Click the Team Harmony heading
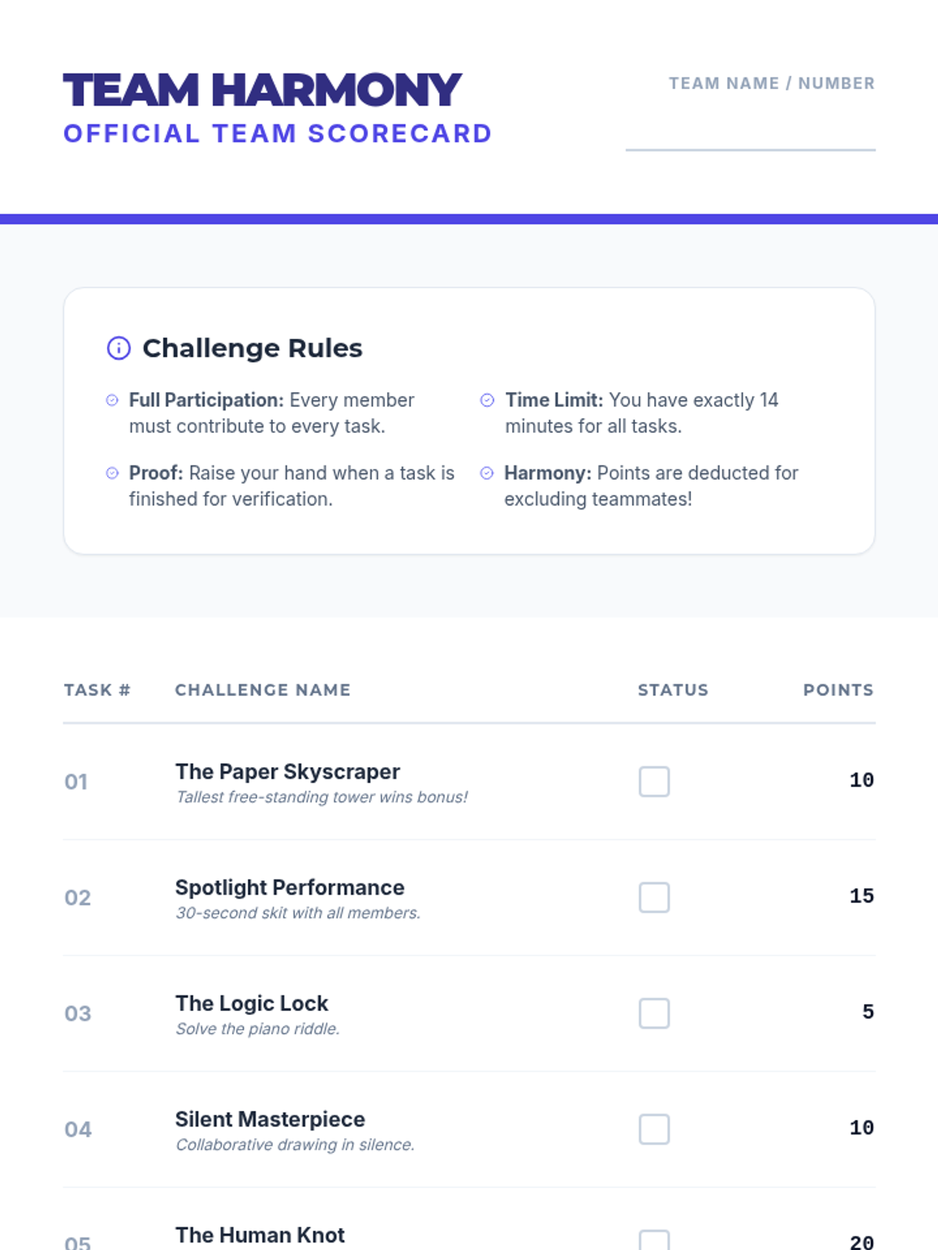 tap(263, 90)
